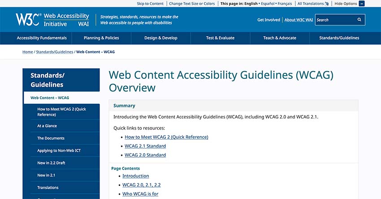
Task: Click the 'Quick links to resources:' text
Action: tap(139, 128)
